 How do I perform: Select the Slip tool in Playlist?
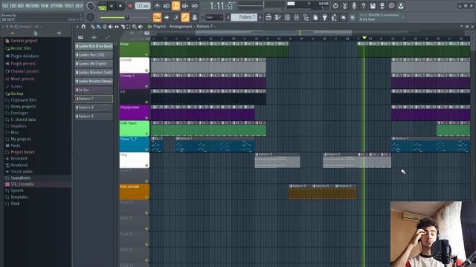click(x=117, y=27)
